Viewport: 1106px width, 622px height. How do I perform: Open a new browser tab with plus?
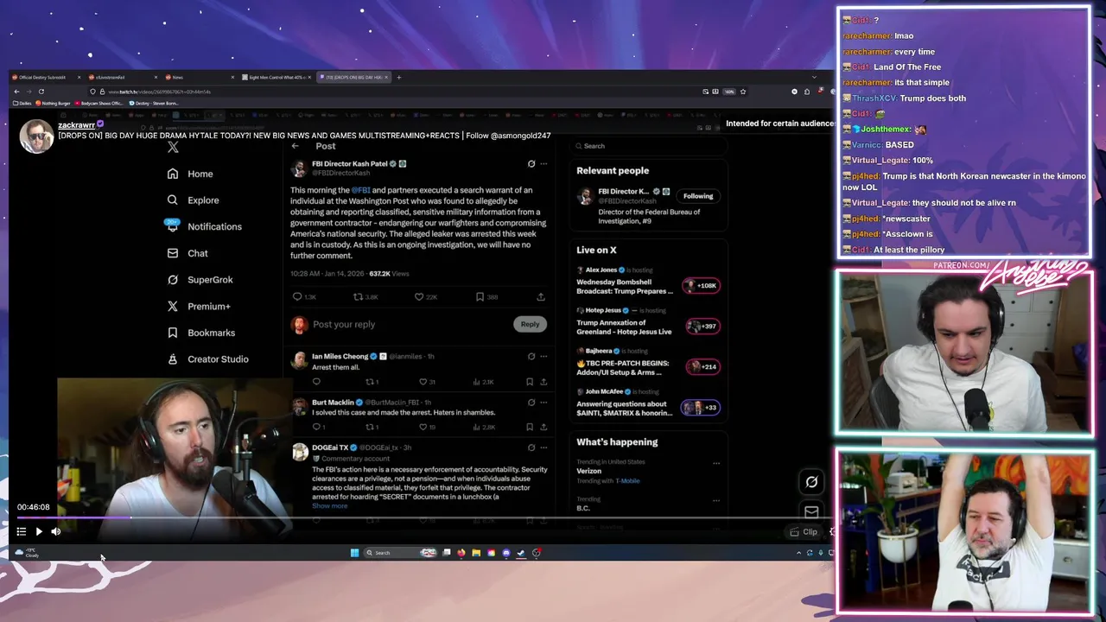398,77
